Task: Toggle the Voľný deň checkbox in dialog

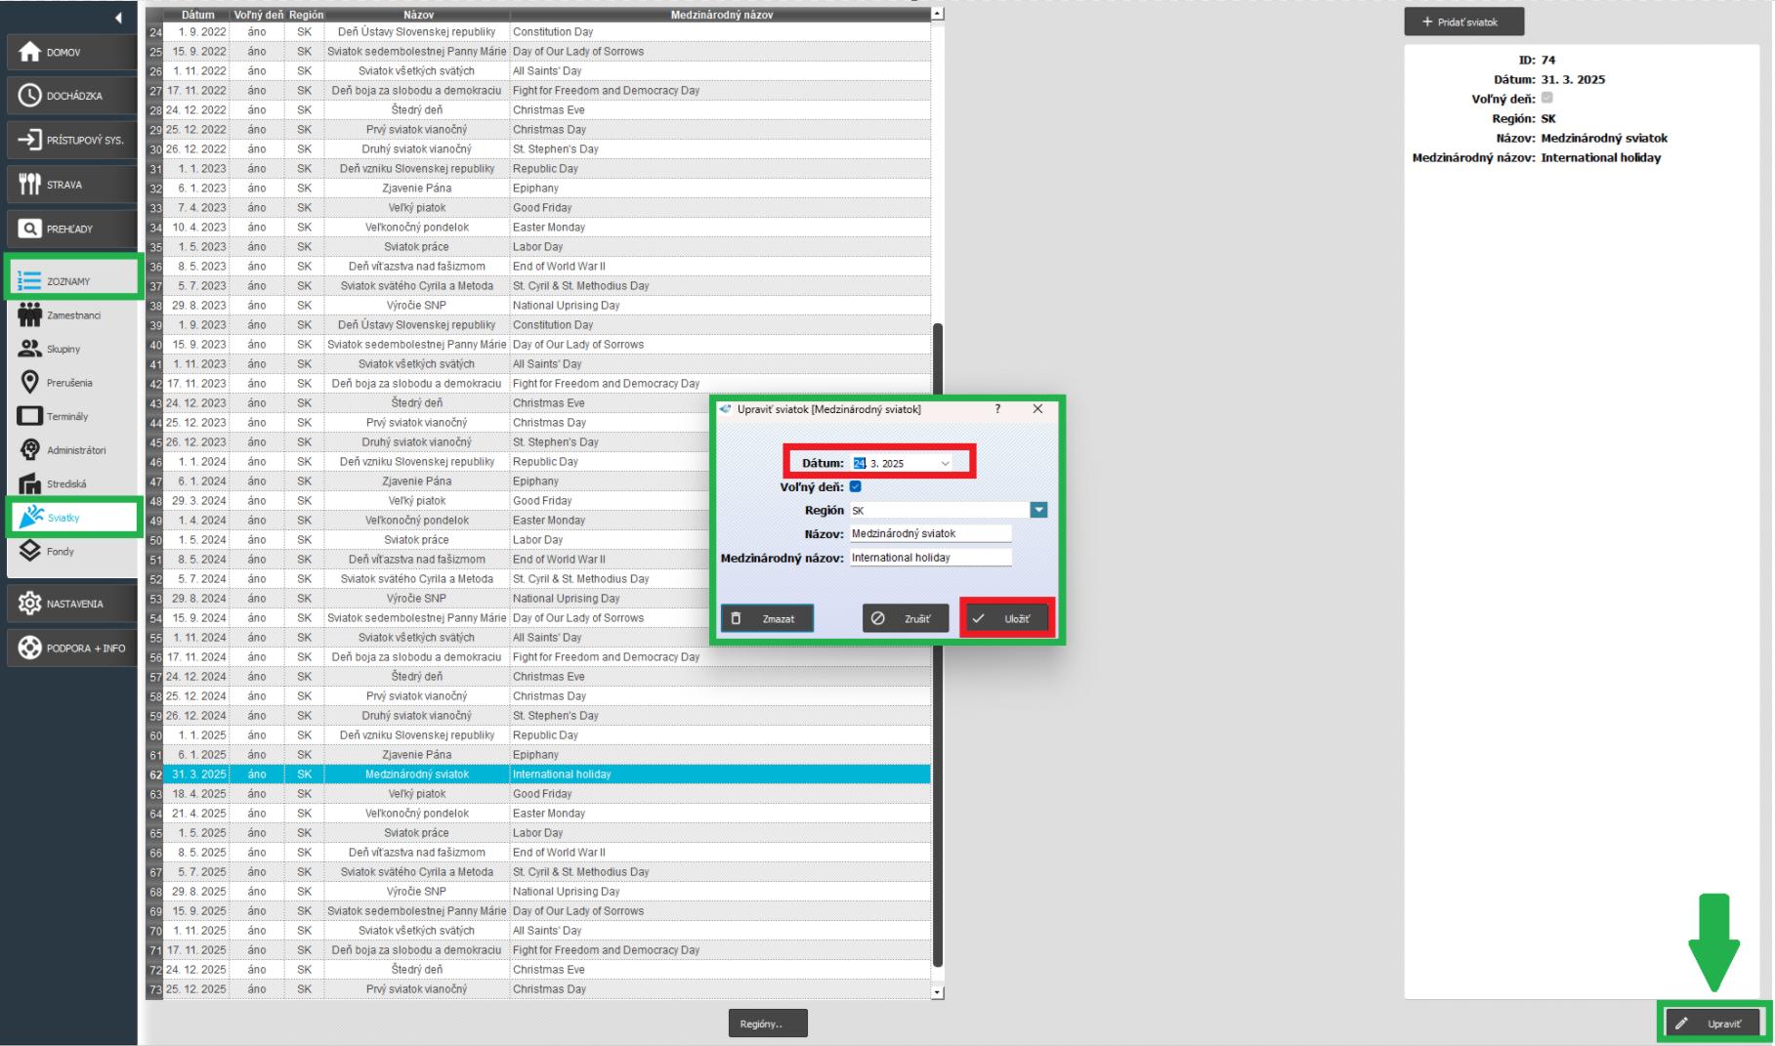Action: pyautogui.click(x=856, y=486)
